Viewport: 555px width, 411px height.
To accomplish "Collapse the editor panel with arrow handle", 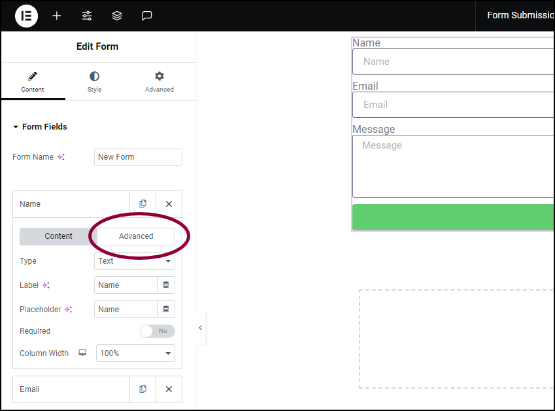I will 200,328.
